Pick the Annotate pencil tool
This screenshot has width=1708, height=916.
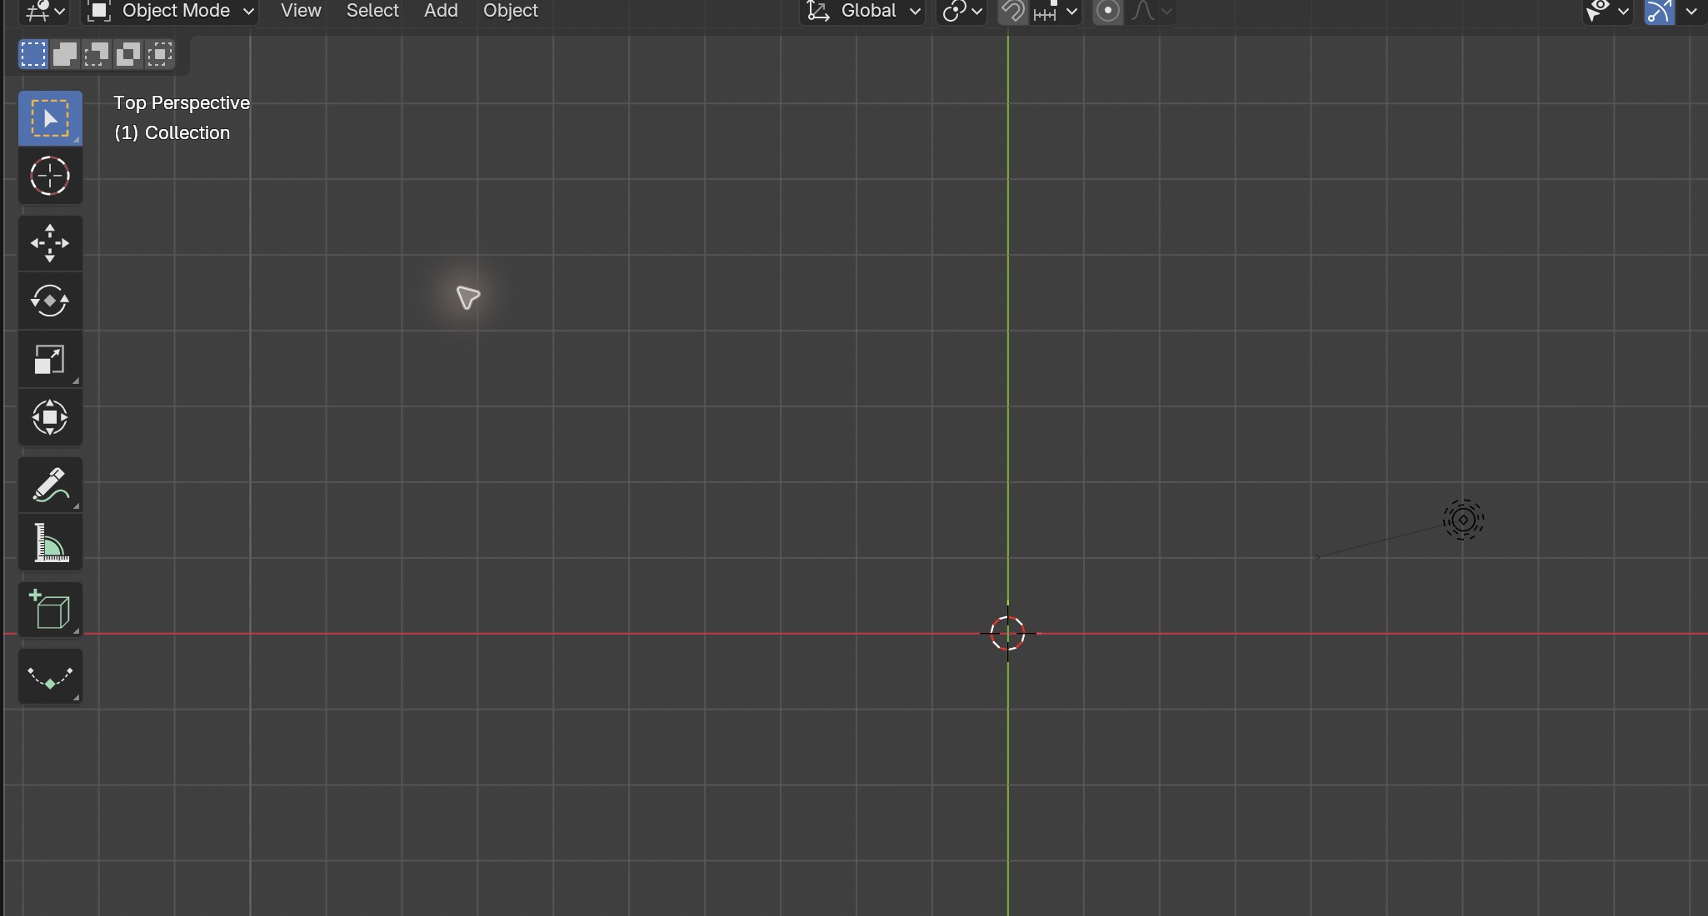[x=50, y=485]
